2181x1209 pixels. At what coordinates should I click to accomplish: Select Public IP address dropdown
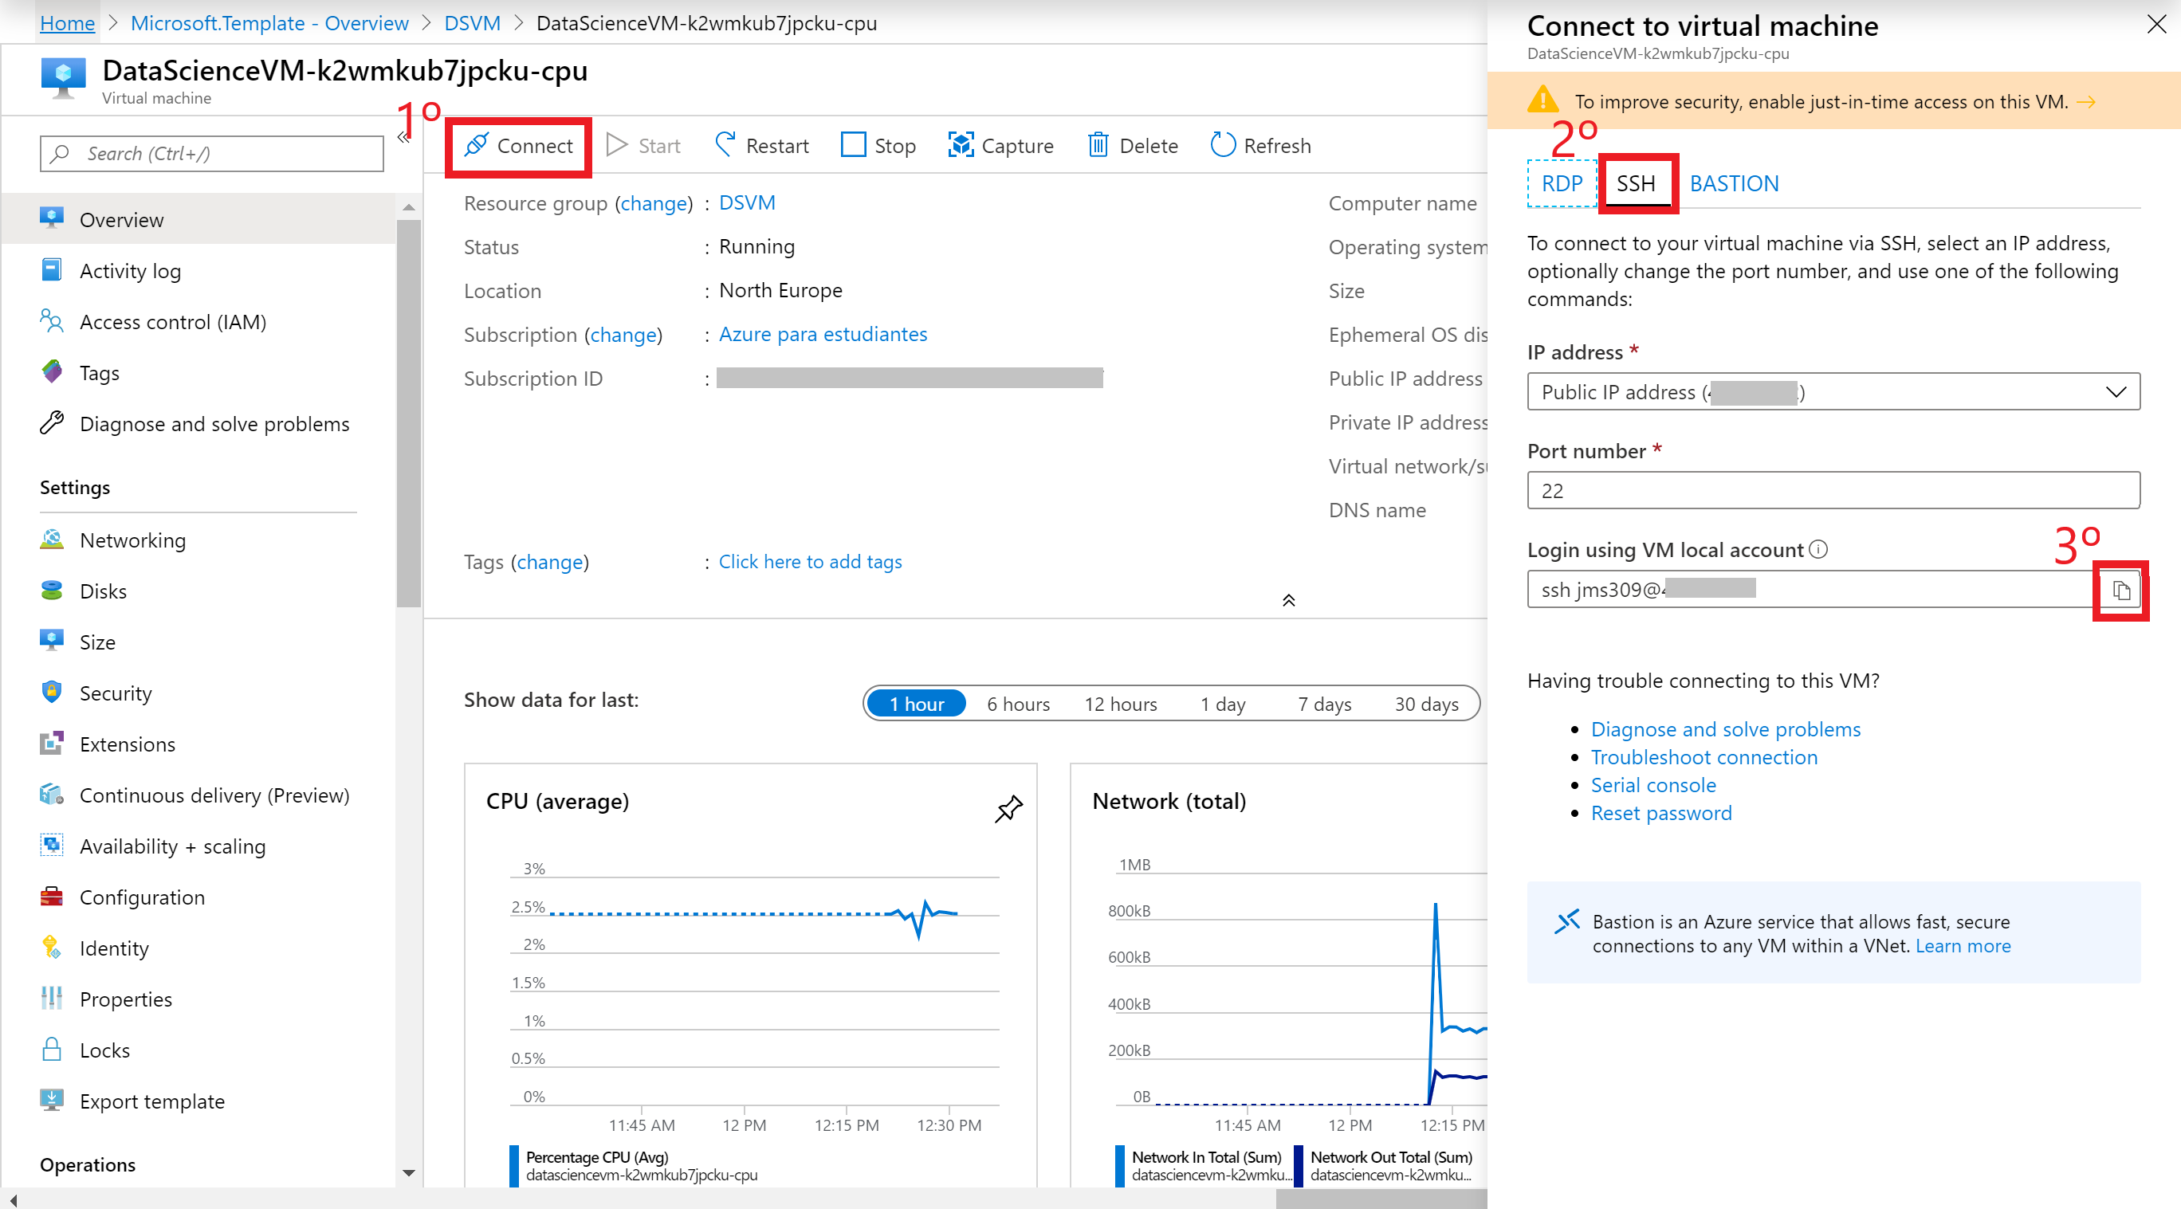[1834, 391]
